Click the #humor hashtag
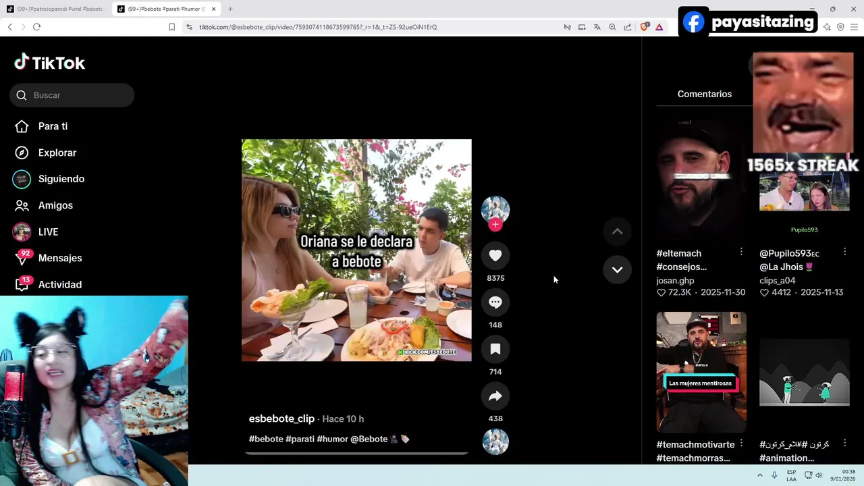This screenshot has height=486, width=864. click(332, 439)
